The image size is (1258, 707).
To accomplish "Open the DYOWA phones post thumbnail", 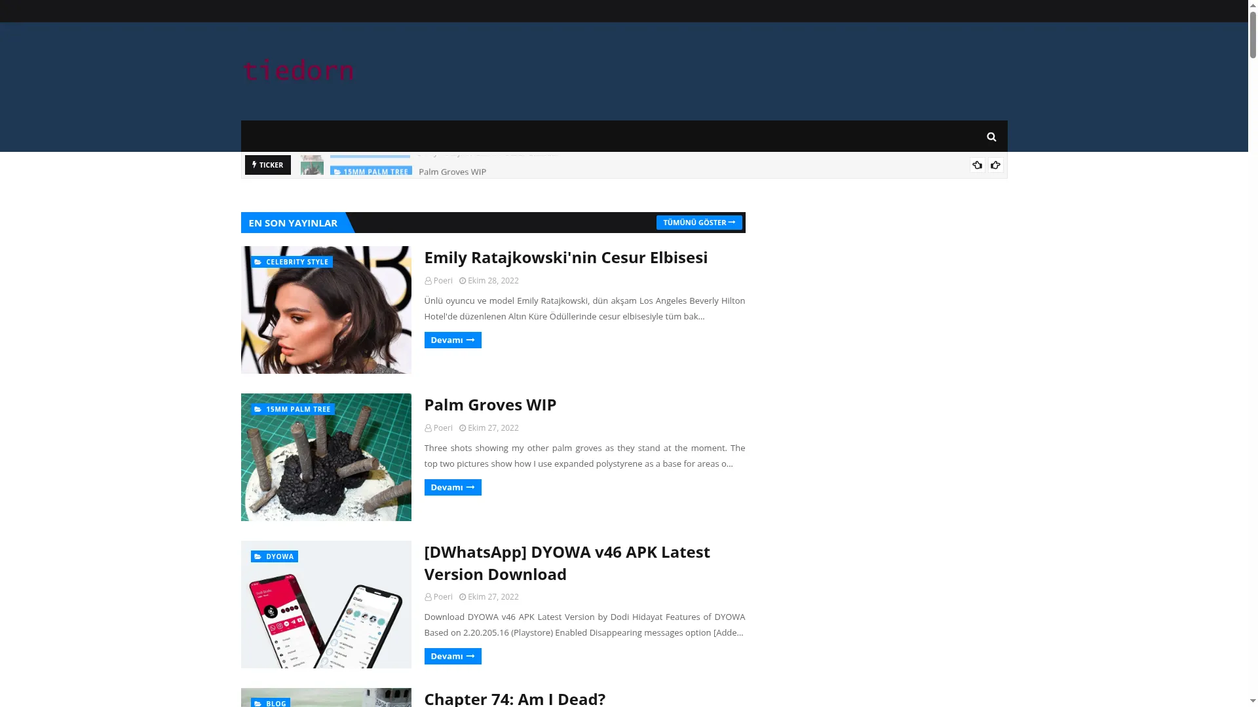I will [326, 604].
